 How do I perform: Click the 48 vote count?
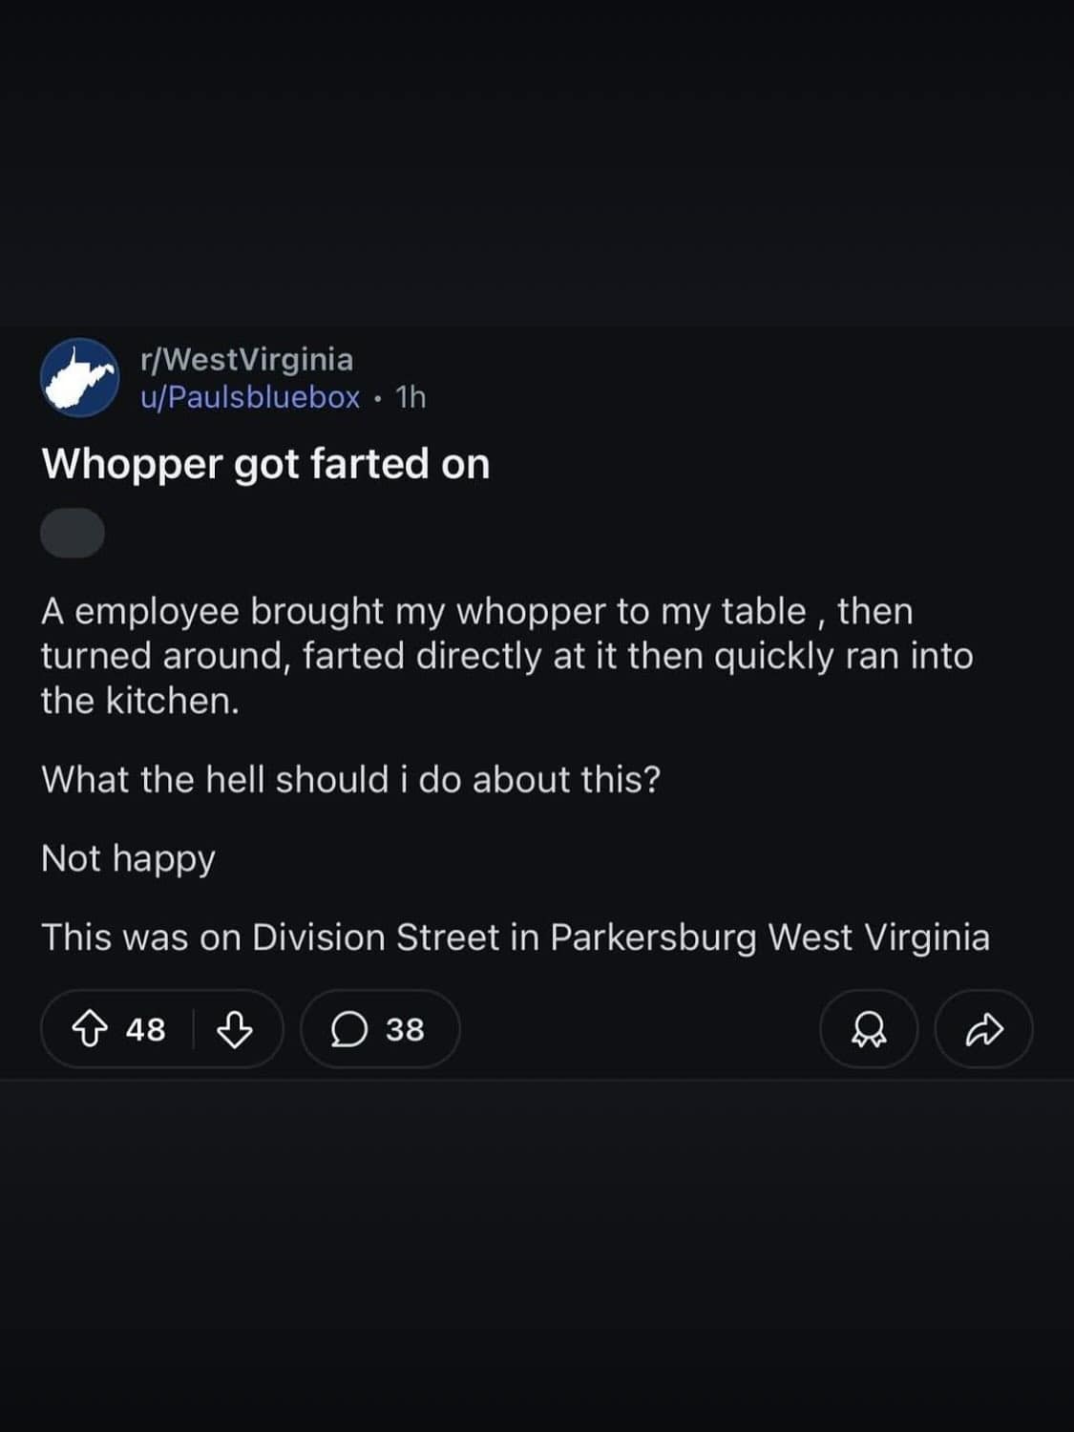tap(145, 1029)
